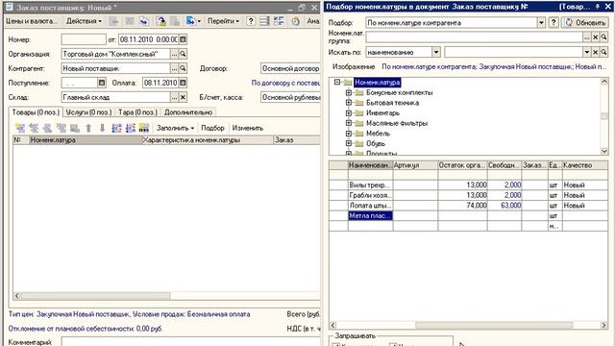This screenshot has width=615, height=346.
Task: Click ellipsis select button for Склад
Action: coord(175,97)
